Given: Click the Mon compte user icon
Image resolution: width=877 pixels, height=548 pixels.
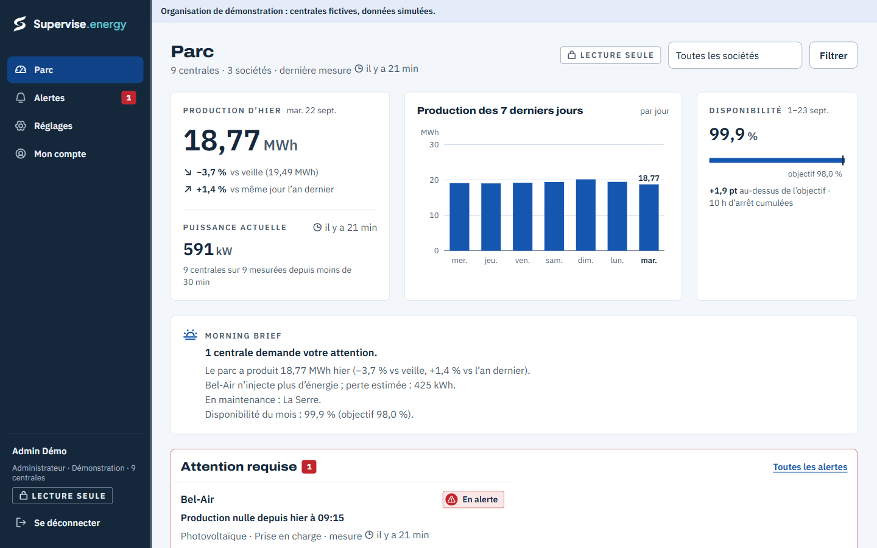Looking at the screenshot, I should coord(21,154).
